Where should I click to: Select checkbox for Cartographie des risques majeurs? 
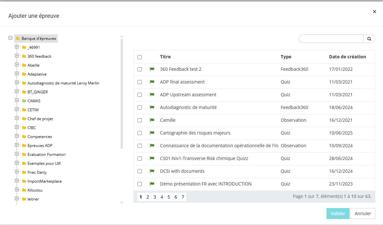[139, 133]
